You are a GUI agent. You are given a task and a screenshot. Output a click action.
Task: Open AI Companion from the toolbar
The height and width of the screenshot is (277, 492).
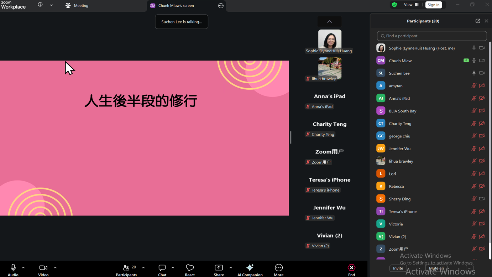(250, 270)
